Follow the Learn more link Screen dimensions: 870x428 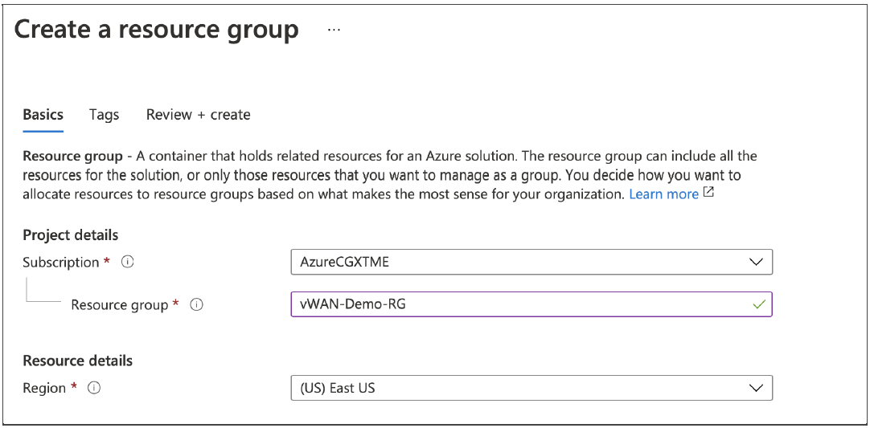tap(663, 194)
